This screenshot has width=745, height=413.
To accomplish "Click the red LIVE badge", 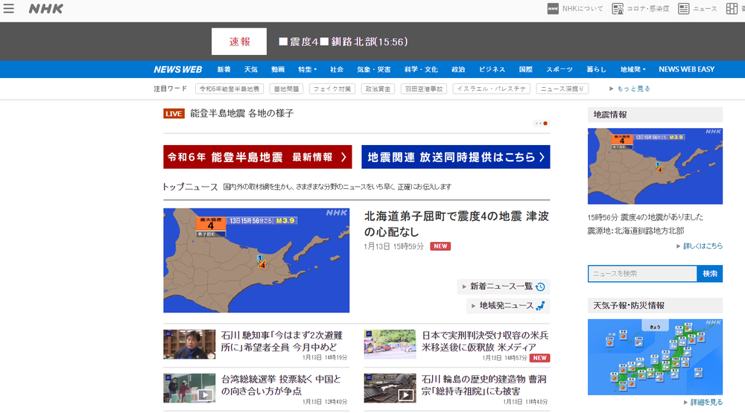I will (x=174, y=114).
